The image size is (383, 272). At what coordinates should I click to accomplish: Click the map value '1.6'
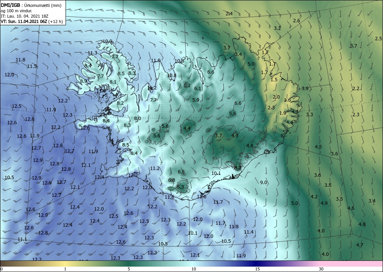point(288,100)
